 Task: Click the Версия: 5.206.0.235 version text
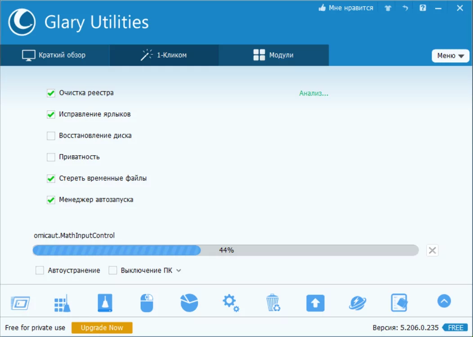[x=406, y=328]
